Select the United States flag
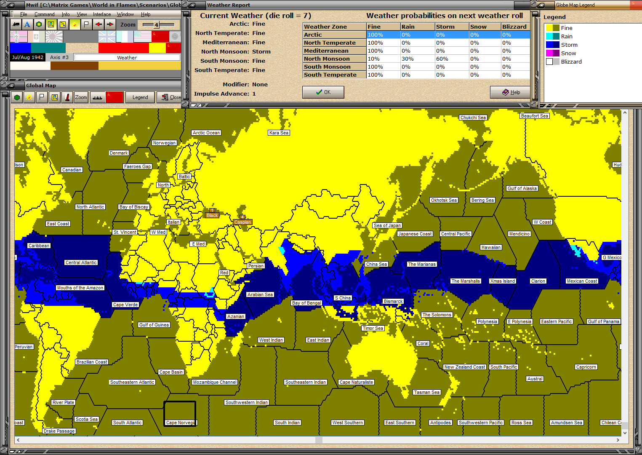The height and width of the screenshot is (455, 642). [x=142, y=37]
